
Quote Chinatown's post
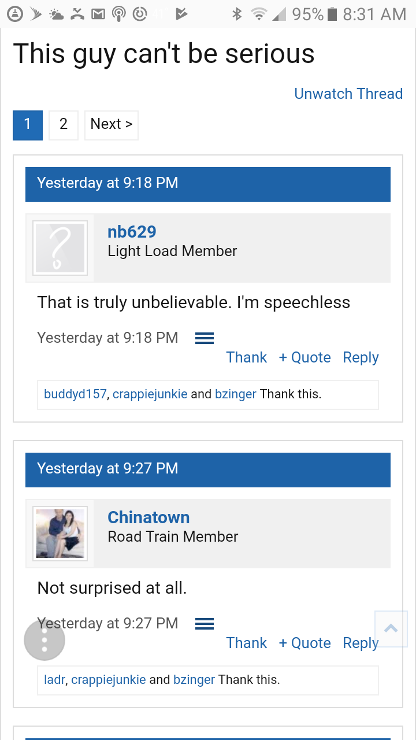304,643
